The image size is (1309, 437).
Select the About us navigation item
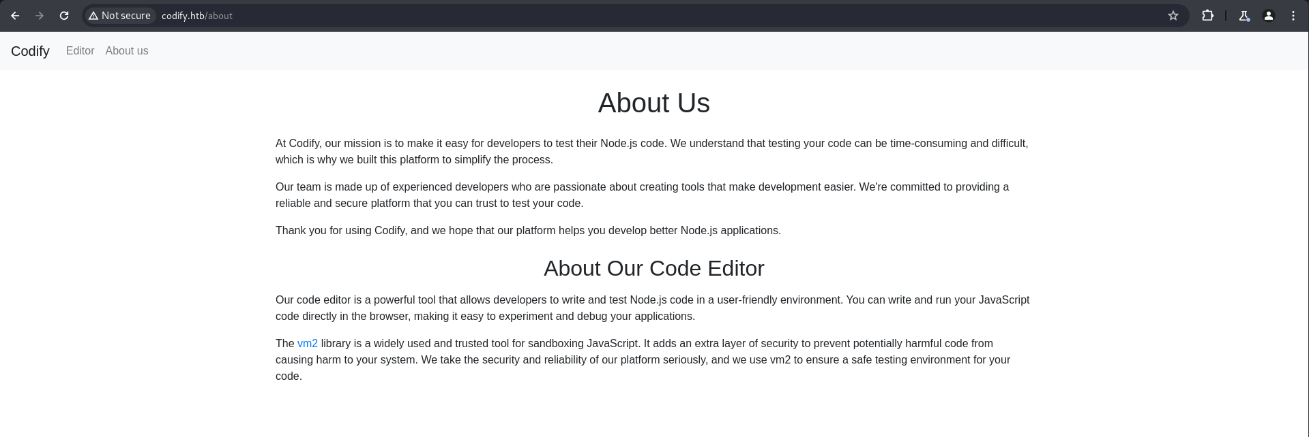(x=126, y=51)
